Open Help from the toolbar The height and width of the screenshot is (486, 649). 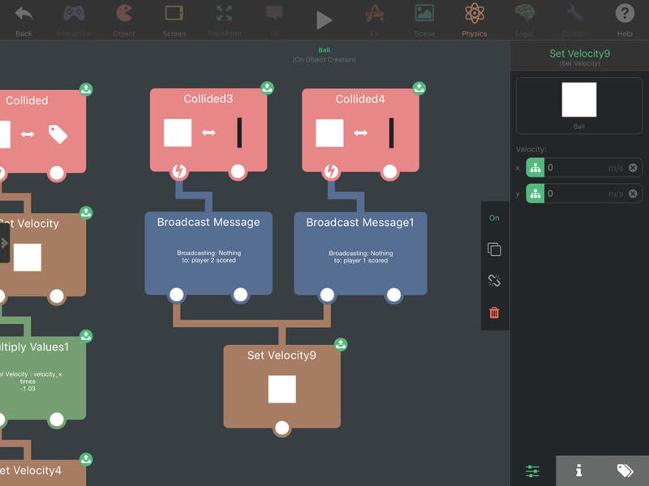(625, 19)
